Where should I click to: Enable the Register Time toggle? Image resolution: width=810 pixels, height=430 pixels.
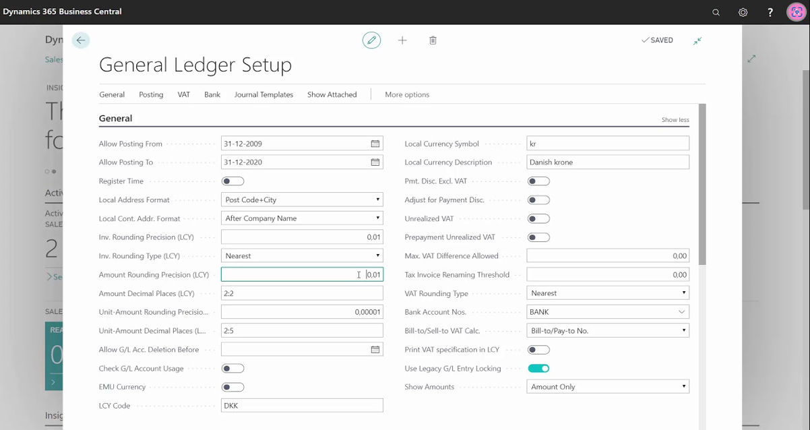click(232, 181)
